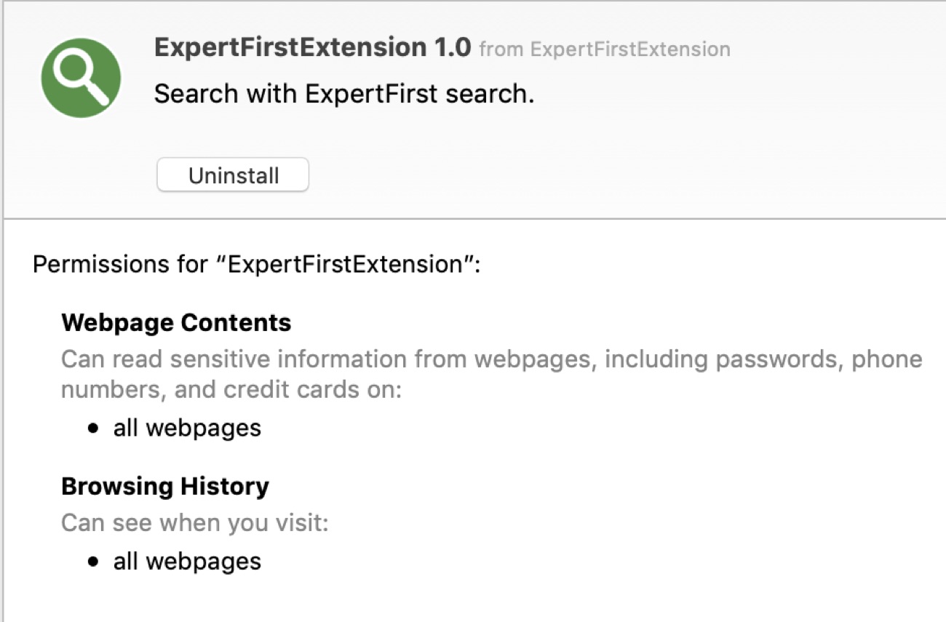Viewport: 946px width, 622px height.
Task: Click the bullet point under Browsing History
Action: 92,562
